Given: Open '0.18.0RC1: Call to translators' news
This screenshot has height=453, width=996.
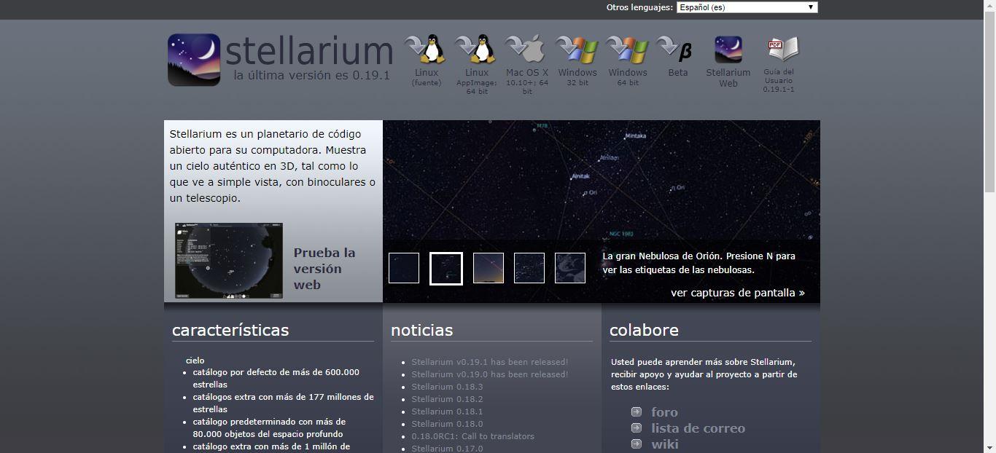Looking at the screenshot, I should pos(472,436).
